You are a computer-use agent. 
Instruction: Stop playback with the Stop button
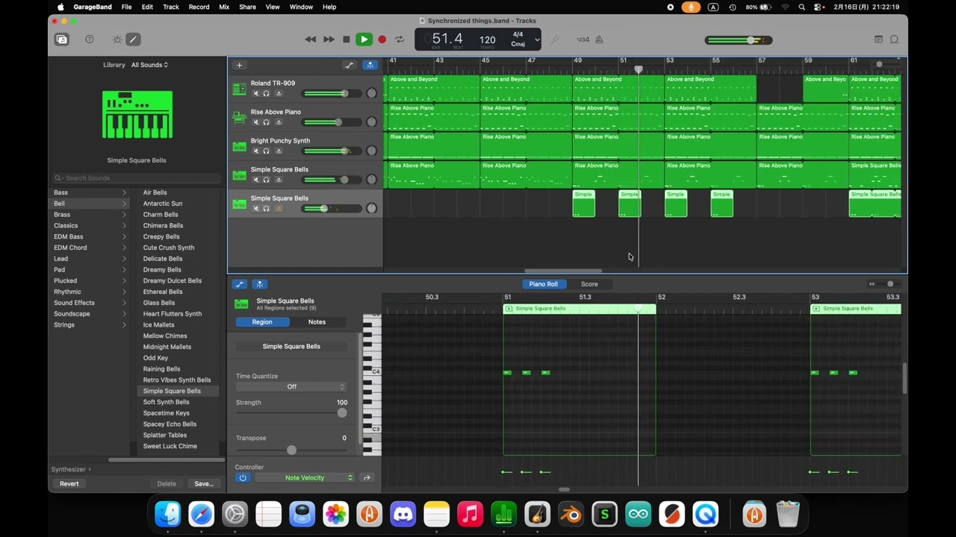pyautogui.click(x=347, y=40)
